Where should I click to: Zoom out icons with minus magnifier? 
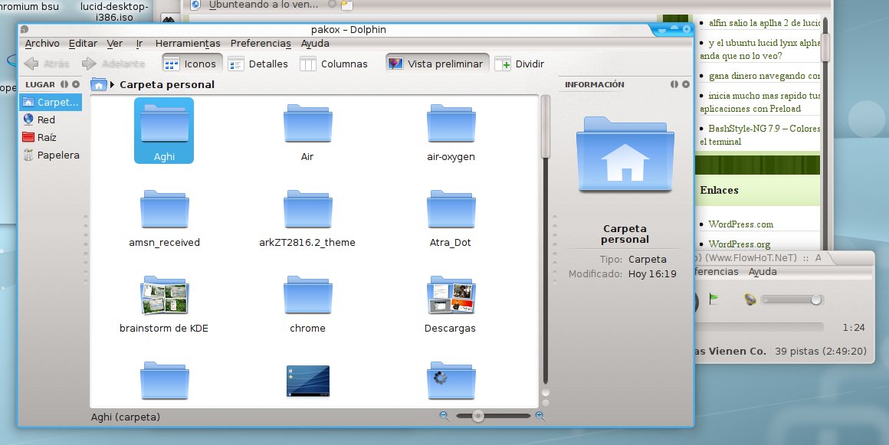tap(445, 416)
